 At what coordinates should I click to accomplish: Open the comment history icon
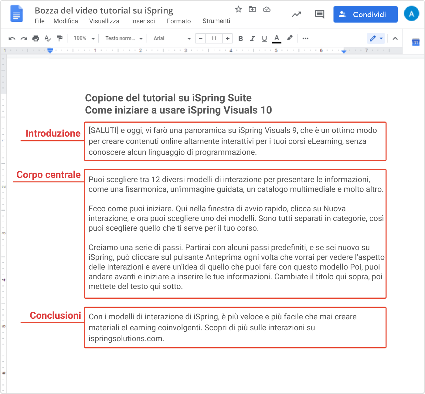coord(320,14)
